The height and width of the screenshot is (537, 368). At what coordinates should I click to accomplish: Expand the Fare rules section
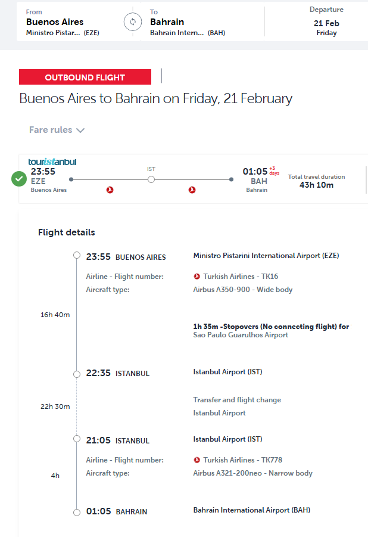57,130
